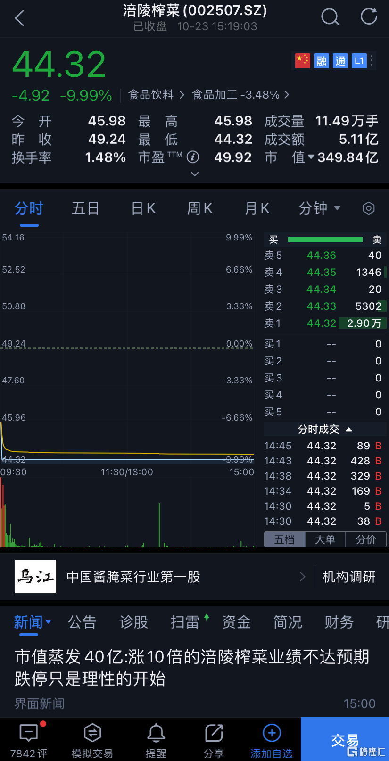Image resolution: width=389 pixels, height=761 pixels.
Task: Open the 财务 financials tab
Action: coord(339,622)
